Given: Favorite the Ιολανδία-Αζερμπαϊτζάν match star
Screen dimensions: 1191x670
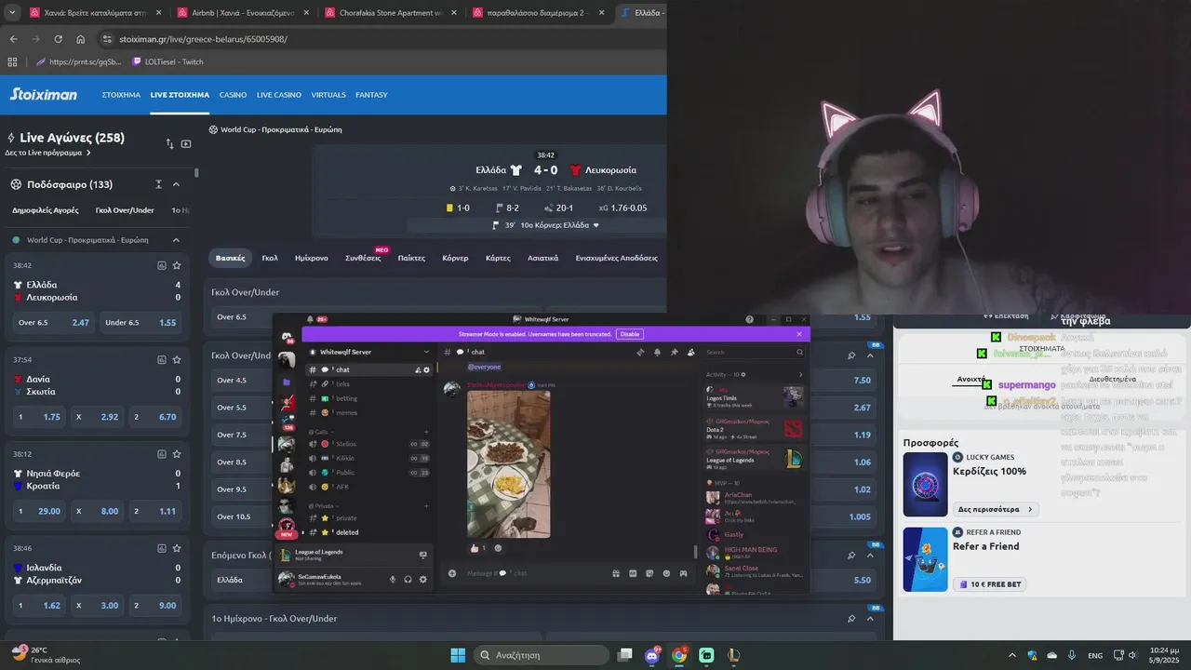Looking at the screenshot, I should (177, 548).
